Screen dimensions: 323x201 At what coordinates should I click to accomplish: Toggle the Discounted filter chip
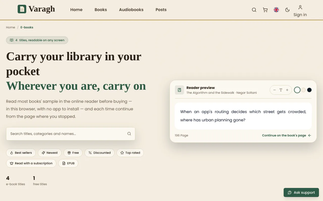click(100, 153)
